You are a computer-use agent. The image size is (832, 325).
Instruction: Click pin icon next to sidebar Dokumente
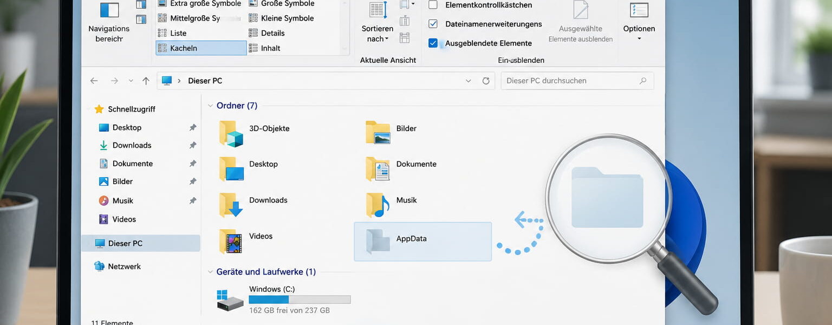[192, 164]
